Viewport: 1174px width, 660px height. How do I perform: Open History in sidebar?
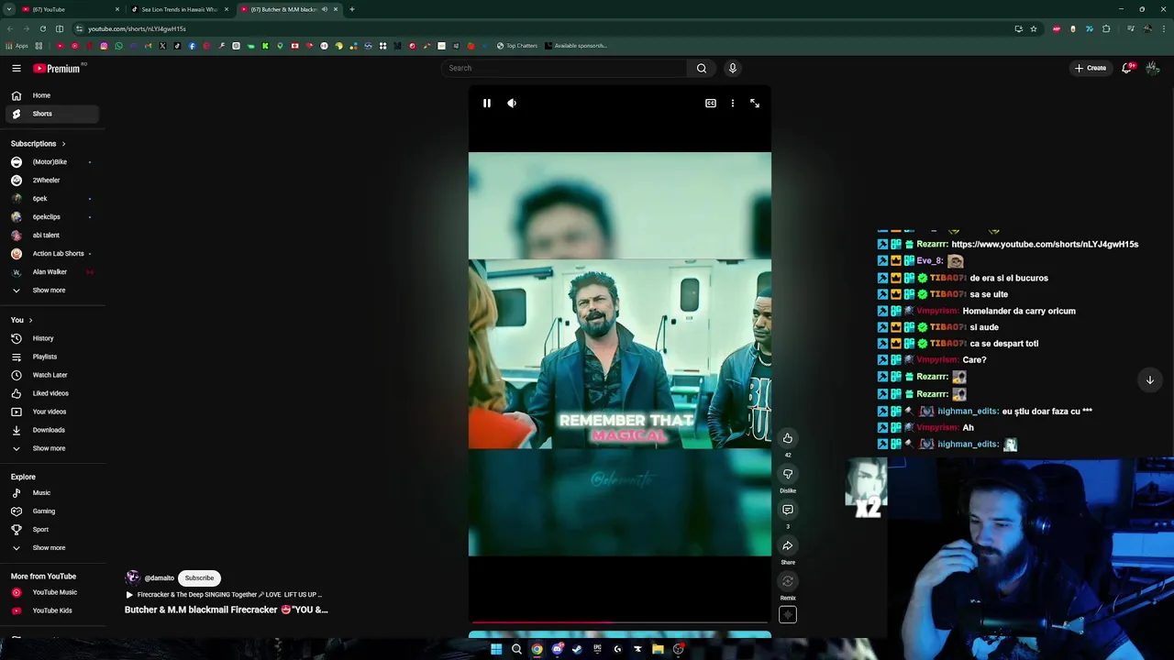click(x=52, y=338)
